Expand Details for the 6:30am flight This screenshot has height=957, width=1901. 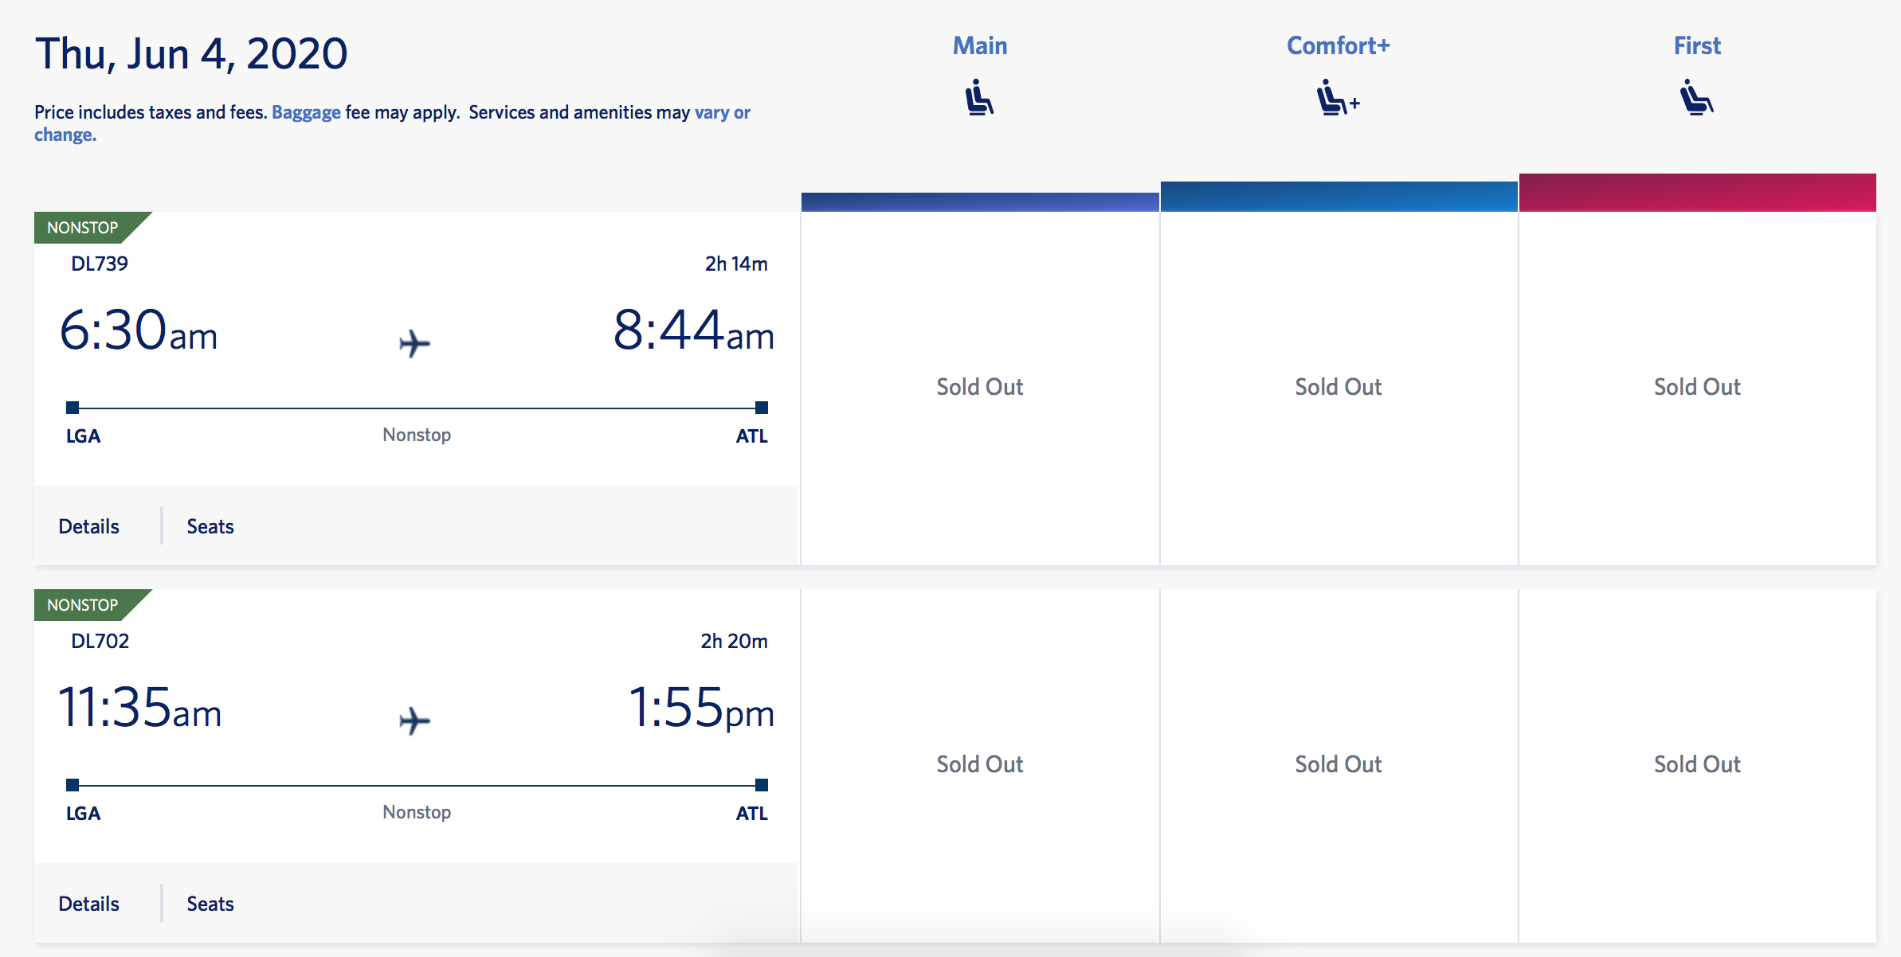(x=88, y=526)
